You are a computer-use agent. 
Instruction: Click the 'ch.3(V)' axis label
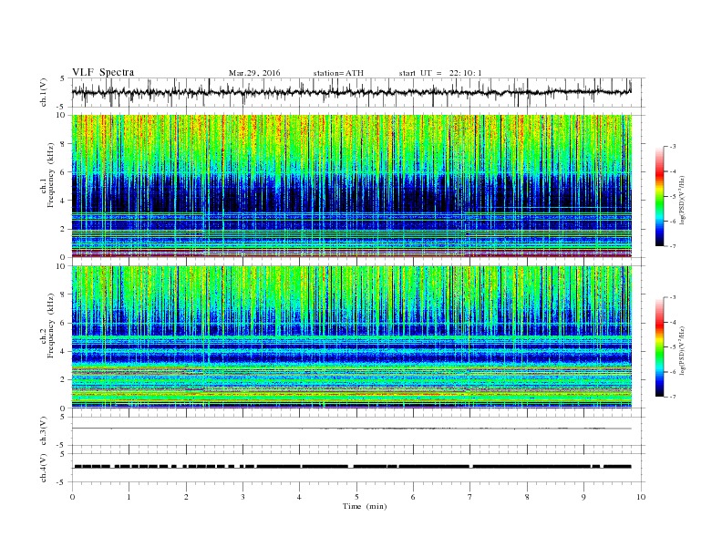[44, 431]
